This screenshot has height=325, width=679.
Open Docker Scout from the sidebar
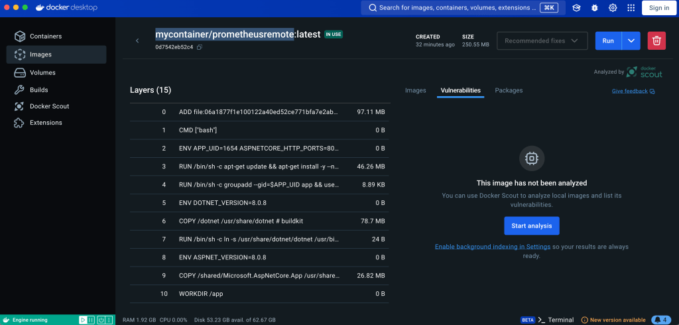(x=56, y=106)
